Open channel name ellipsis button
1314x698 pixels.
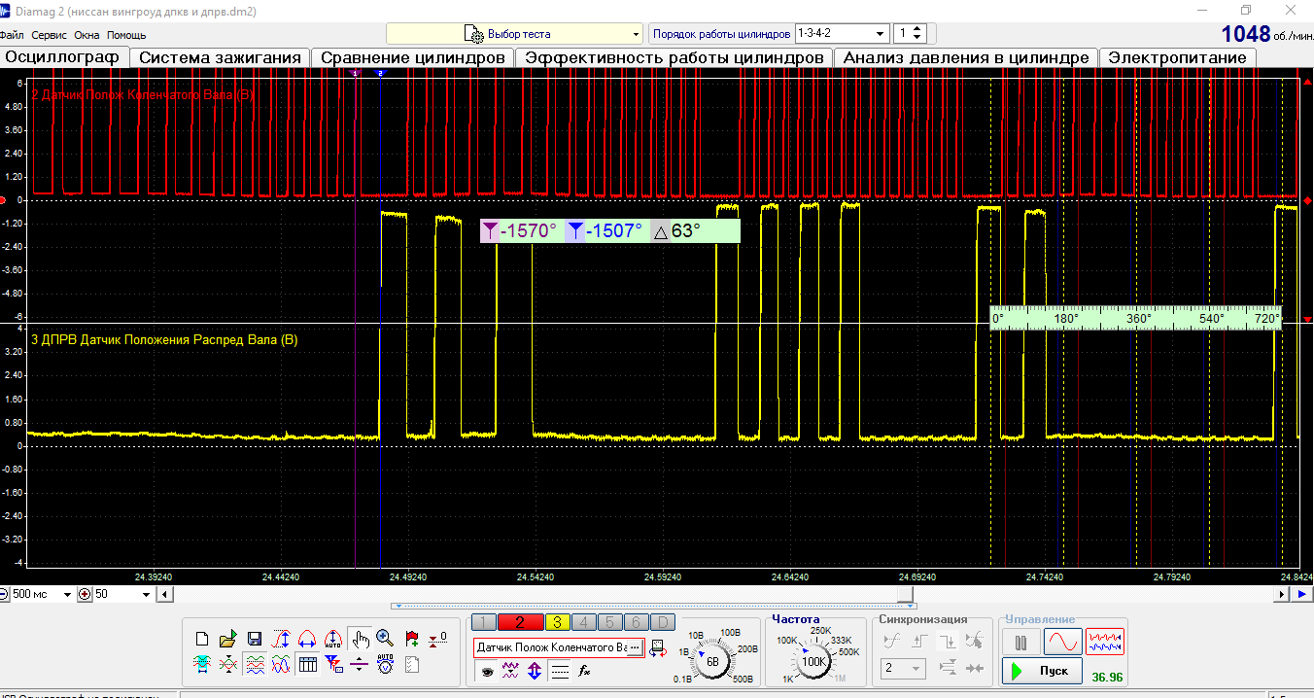click(635, 647)
